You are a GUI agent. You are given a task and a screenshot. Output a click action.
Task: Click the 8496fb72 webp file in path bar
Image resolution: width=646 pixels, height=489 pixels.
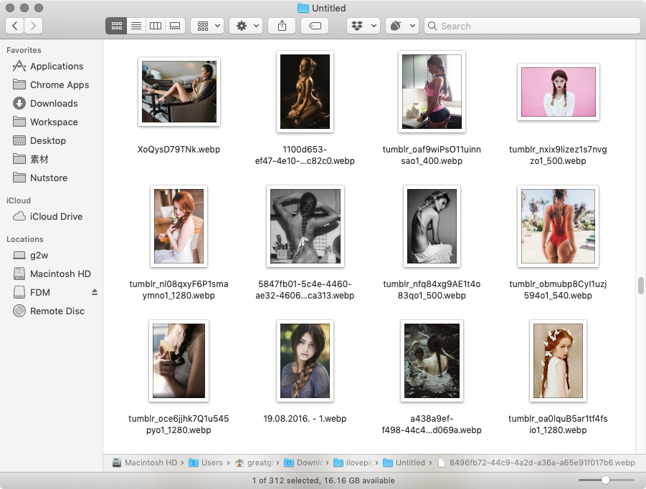tap(536, 463)
